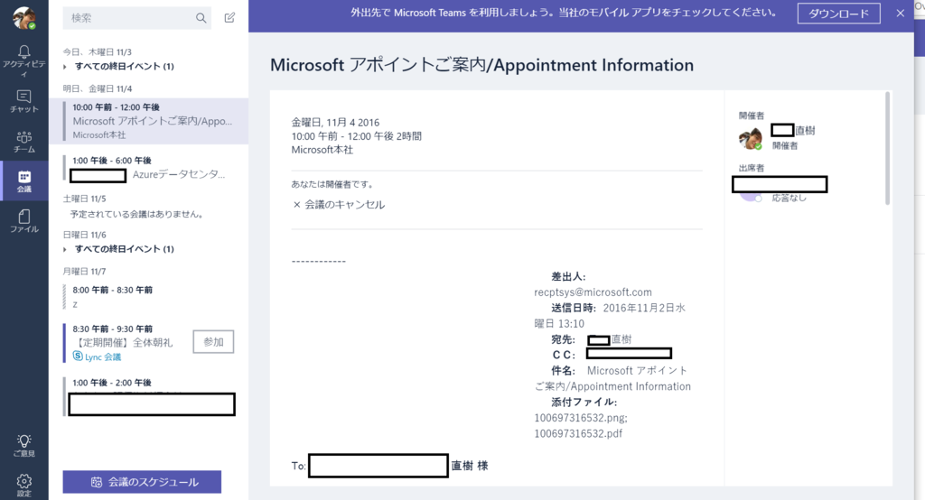The height and width of the screenshot is (500, 925).
Task: Click the recptsys@microsoft.com address
Action: tap(593, 292)
